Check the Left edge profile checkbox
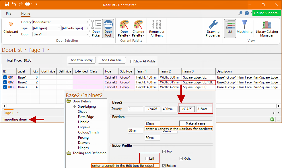Screen dimensions: 282x168 [x=147, y=159]
